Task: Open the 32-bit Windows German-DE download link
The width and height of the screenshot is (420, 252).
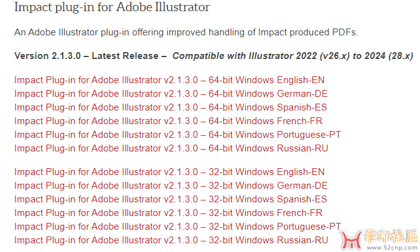Action: click(171, 186)
